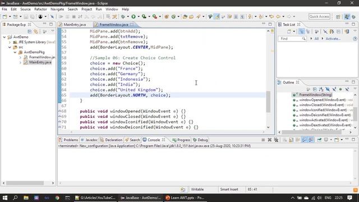Toggle Link with Editor in Package Explorer
The width and height of the screenshot is (359, 202).
pos(36,31)
